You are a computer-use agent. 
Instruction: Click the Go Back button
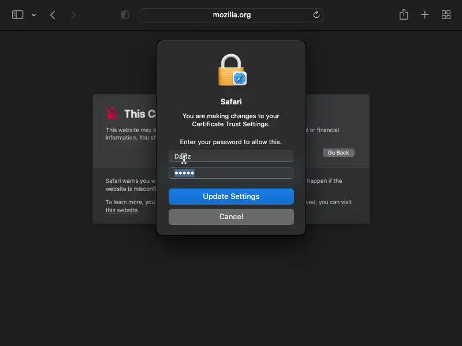pyautogui.click(x=338, y=153)
